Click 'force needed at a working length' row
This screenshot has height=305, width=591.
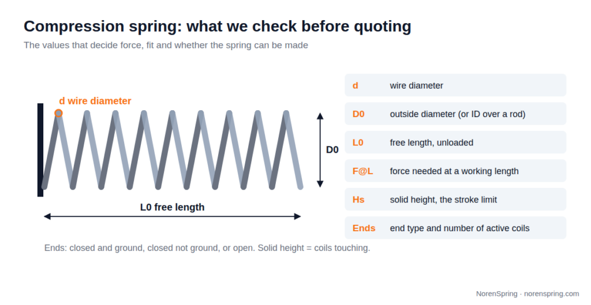(455, 171)
